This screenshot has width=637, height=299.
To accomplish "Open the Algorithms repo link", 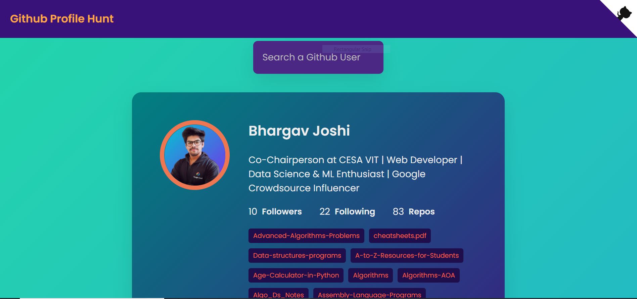I will pos(370,275).
